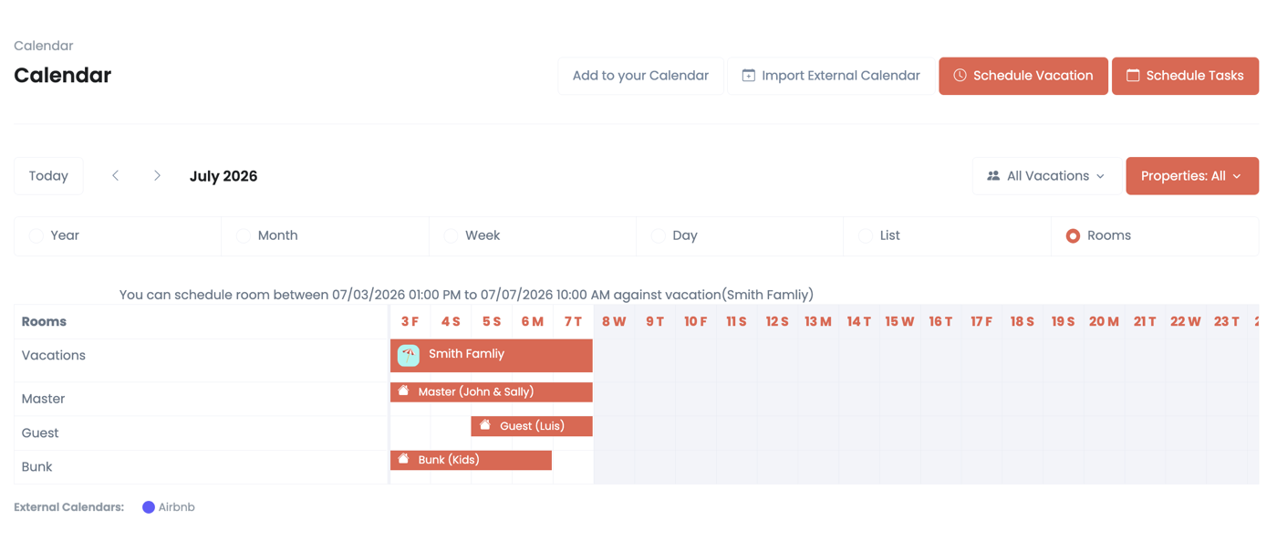Click the calendar icon on Schedule Tasks
Viewport: 1277px width, 542px height.
(1133, 76)
